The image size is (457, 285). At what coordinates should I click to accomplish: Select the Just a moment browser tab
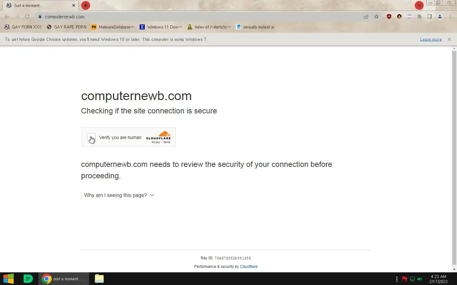pyautogui.click(x=40, y=5)
